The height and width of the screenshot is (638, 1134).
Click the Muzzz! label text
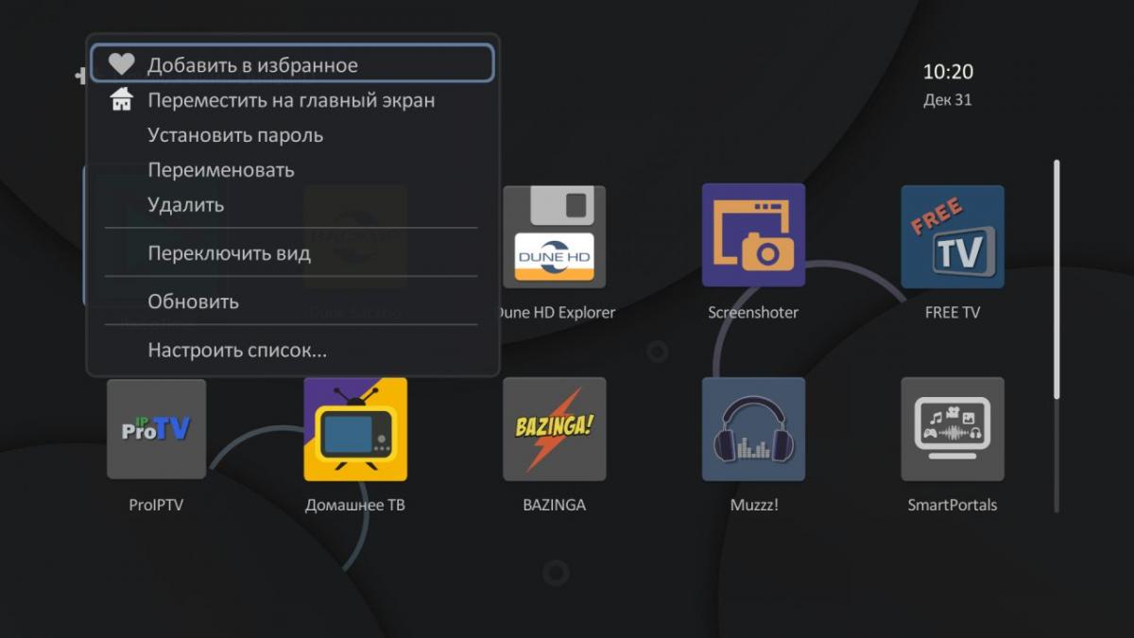(x=753, y=505)
